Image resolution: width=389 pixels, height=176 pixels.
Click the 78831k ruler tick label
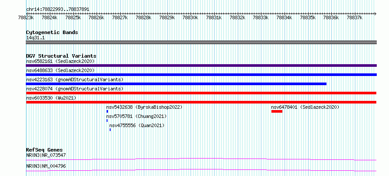pyautogui.click(x=214, y=17)
